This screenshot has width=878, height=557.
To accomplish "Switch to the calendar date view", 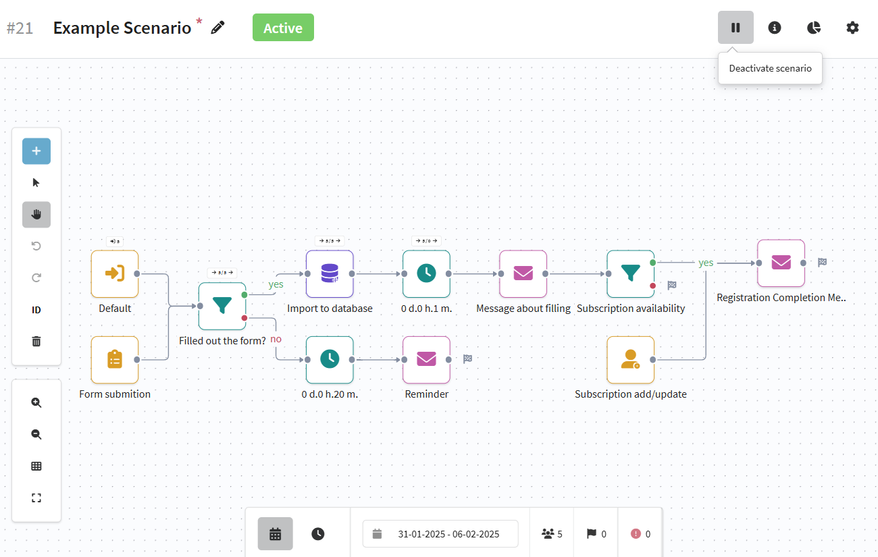I will click(x=275, y=534).
